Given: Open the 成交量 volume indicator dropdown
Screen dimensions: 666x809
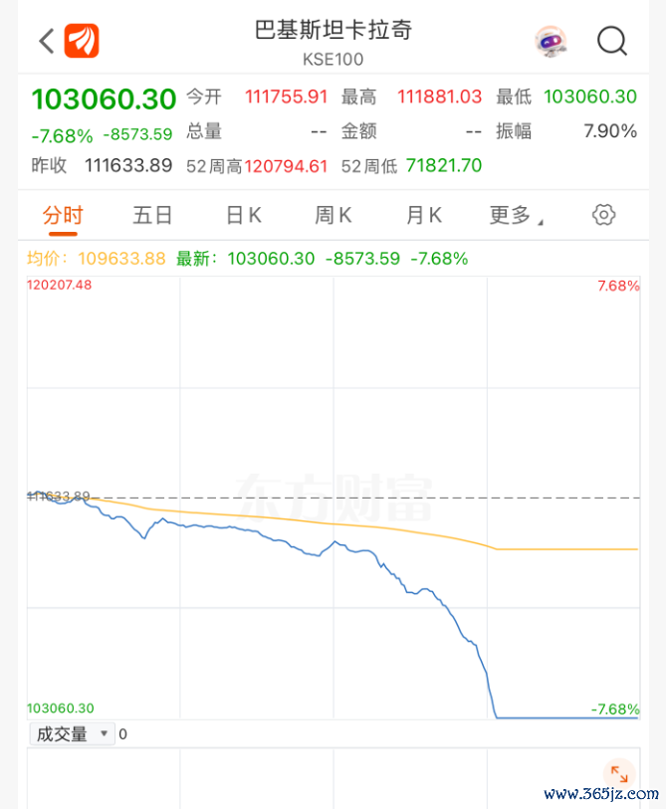Looking at the screenshot, I should 62,733.
